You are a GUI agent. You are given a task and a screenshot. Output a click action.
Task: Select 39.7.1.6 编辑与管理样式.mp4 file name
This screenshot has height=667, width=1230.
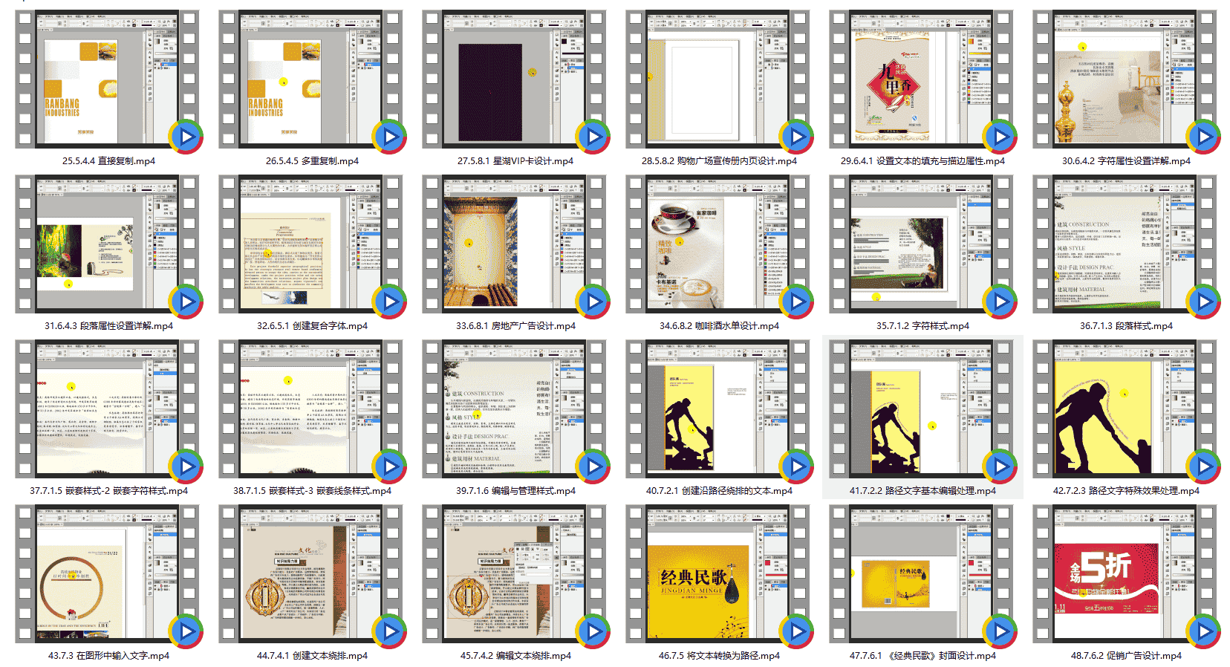515,490
